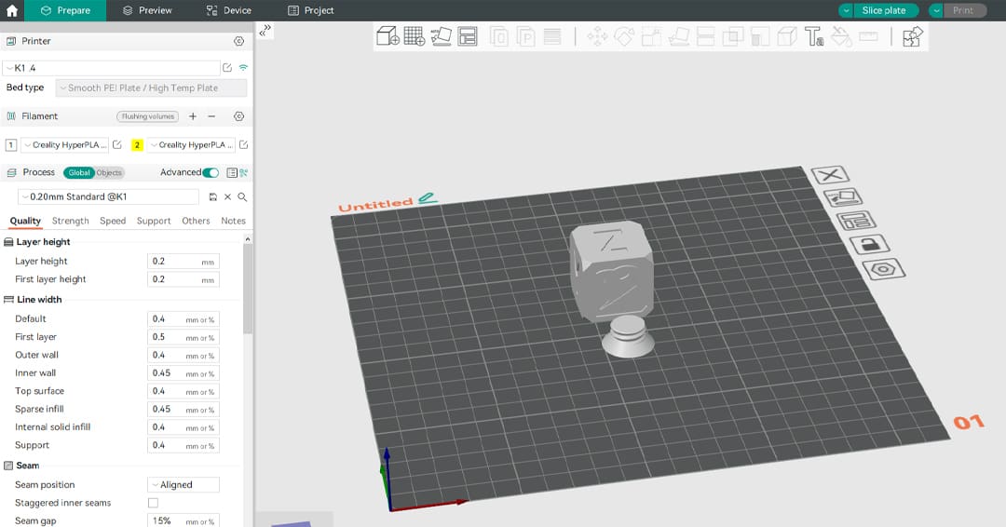The width and height of the screenshot is (1006, 527).
Task: Open the 0.20mm Standard @K1 dropdown
Action: coord(108,196)
